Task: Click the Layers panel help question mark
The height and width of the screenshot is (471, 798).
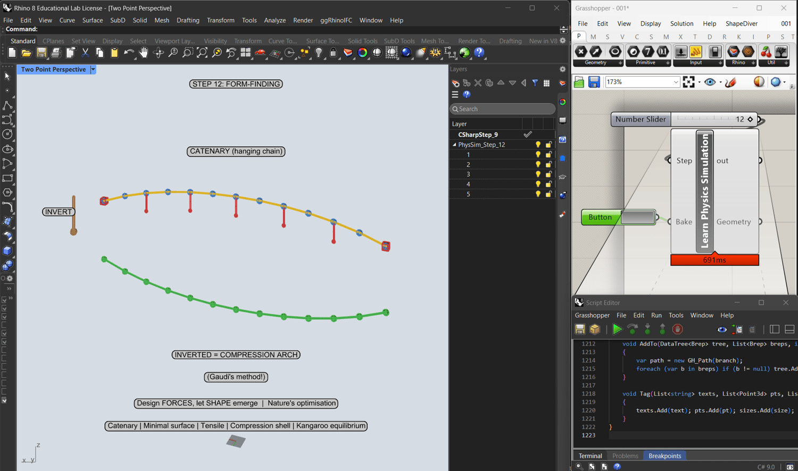Action: (x=467, y=95)
